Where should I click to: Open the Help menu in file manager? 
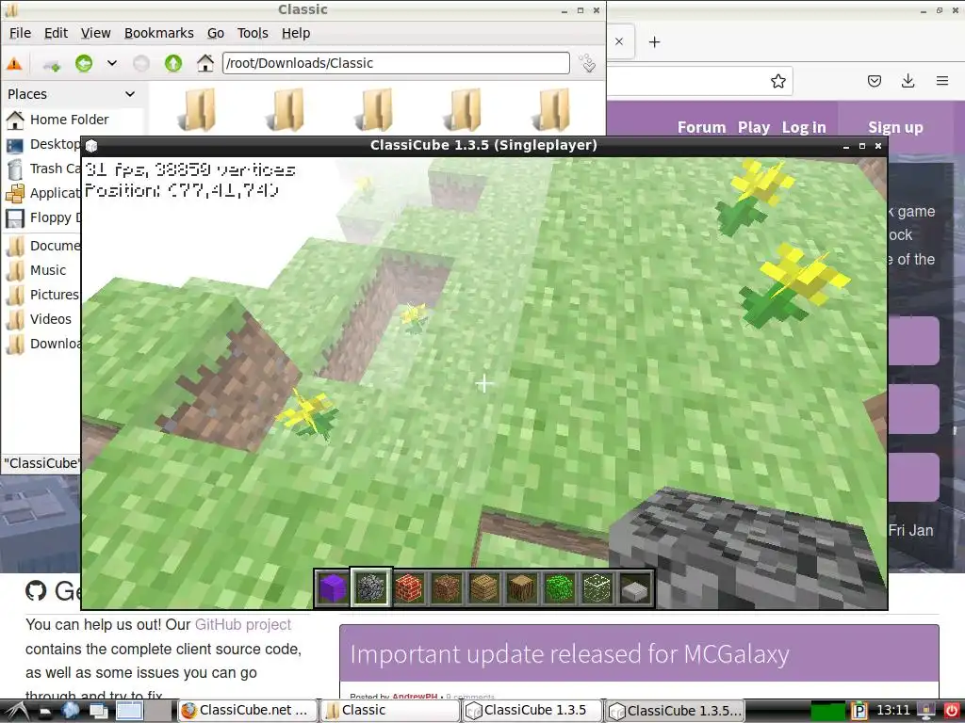tap(296, 33)
